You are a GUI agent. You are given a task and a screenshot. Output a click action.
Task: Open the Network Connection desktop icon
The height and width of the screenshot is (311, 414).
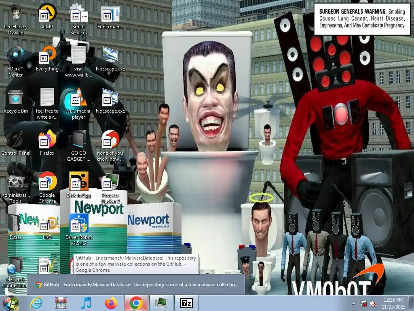(15, 273)
